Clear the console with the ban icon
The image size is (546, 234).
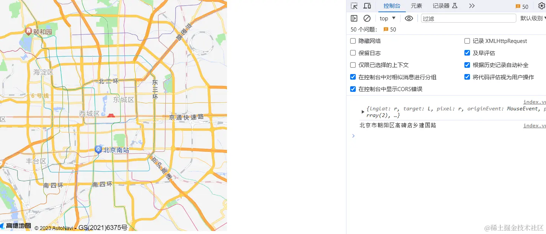(x=367, y=18)
